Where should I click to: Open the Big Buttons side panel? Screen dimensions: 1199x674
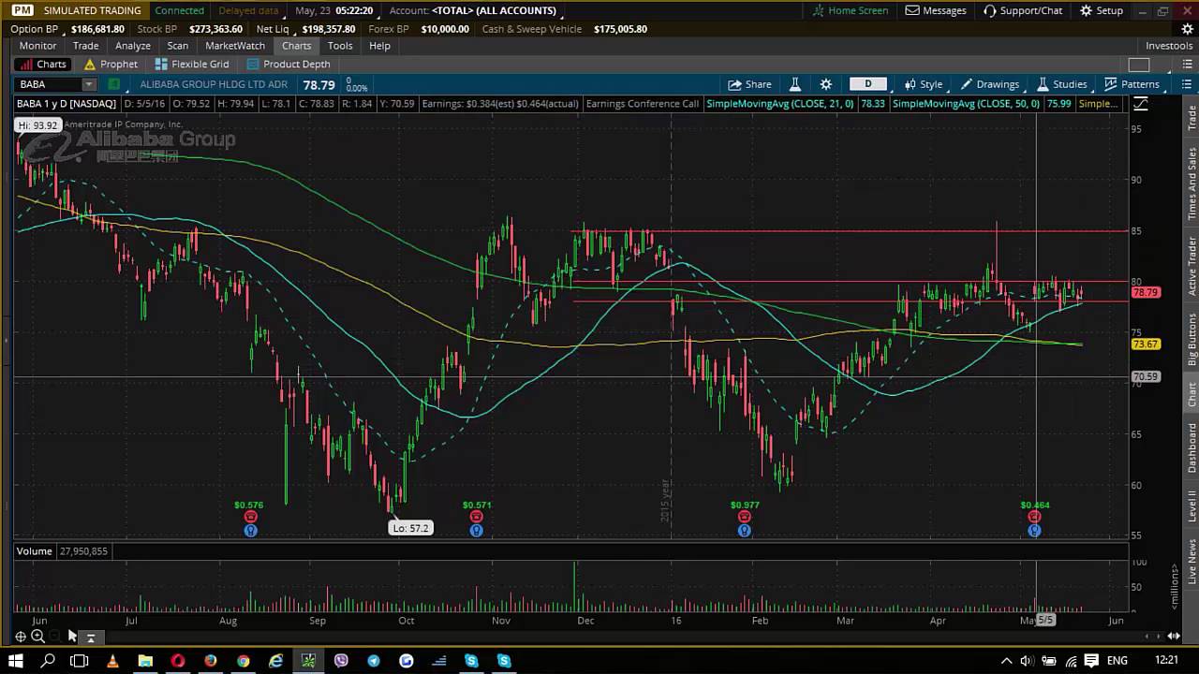(1192, 339)
